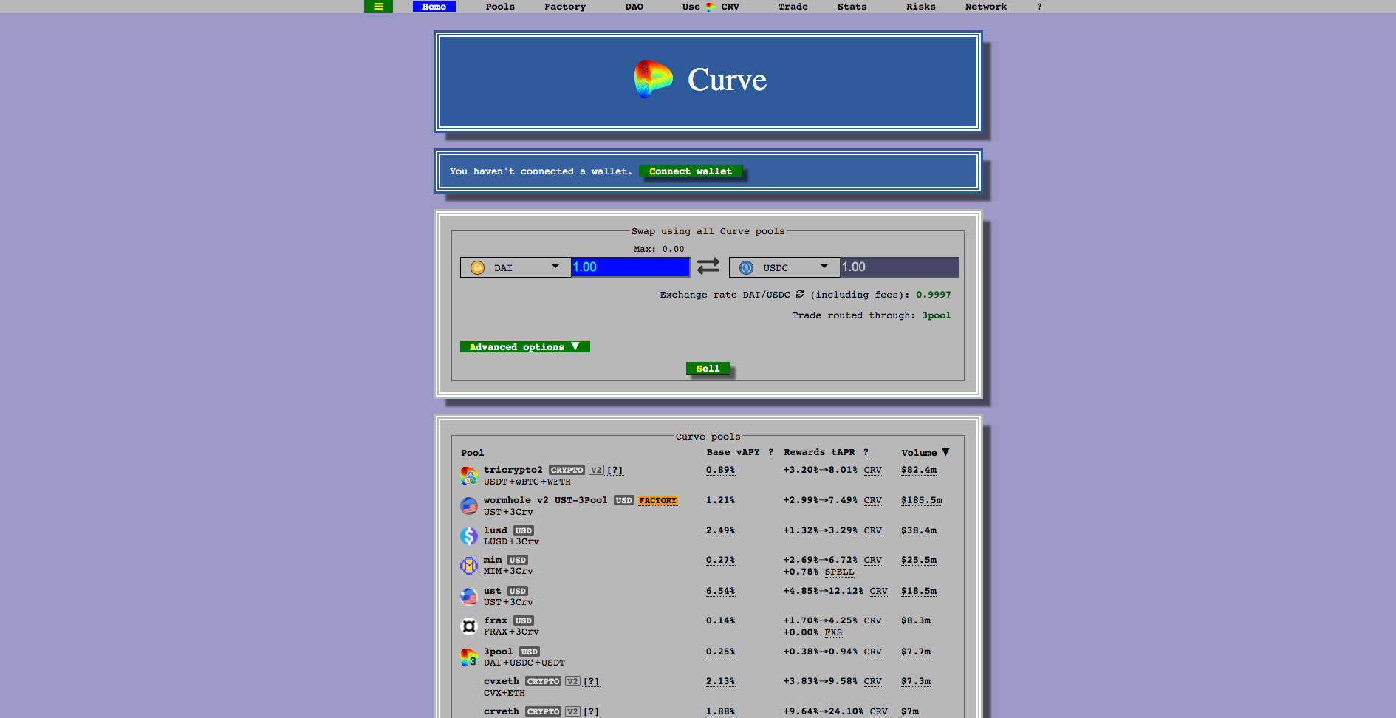Open the Network menu item
The width and height of the screenshot is (1396, 718).
click(x=985, y=7)
